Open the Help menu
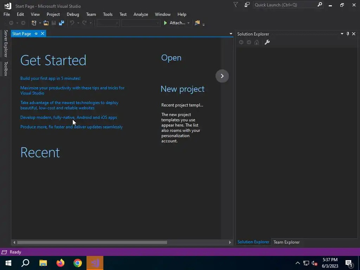Image resolution: width=360 pixels, height=270 pixels. (x=182, y=14)
